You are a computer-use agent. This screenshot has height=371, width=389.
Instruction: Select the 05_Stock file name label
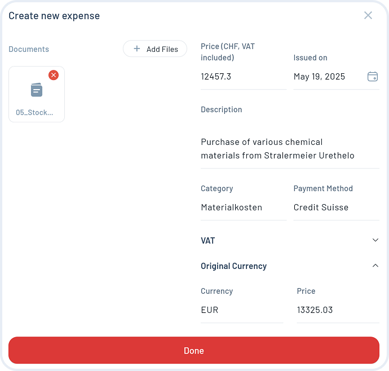click(x=34, y=112)
